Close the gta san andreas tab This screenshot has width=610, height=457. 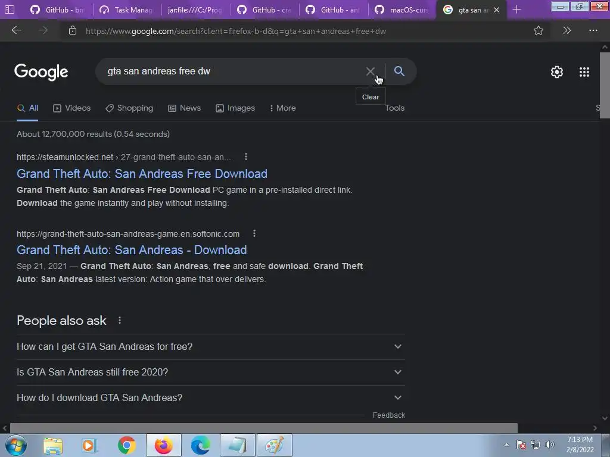click(496, 10)
